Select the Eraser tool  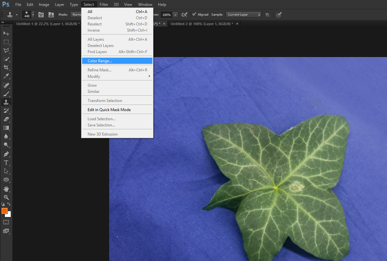(x=6, y=119)
